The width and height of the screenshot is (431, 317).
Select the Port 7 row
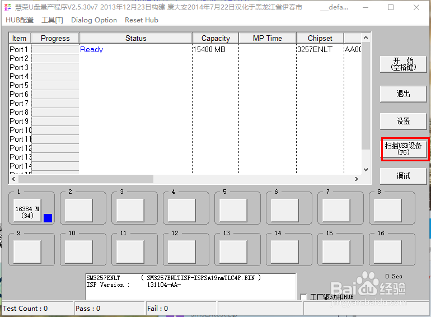click(185, 103)
